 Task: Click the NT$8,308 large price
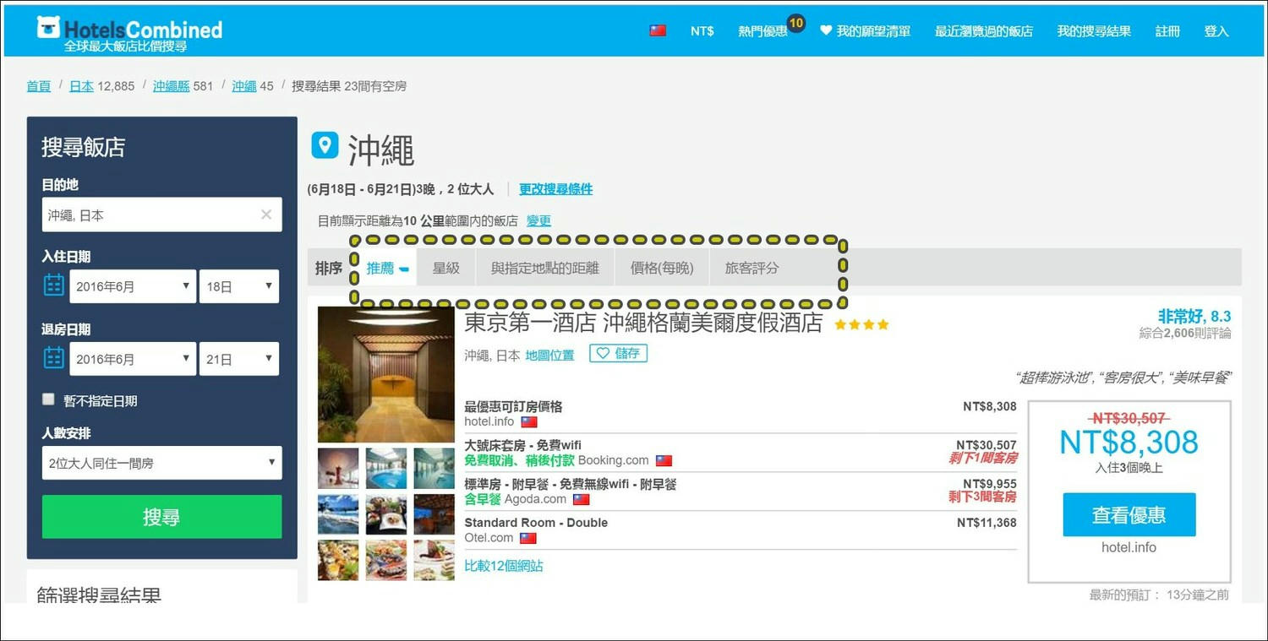pos(1129,442)
